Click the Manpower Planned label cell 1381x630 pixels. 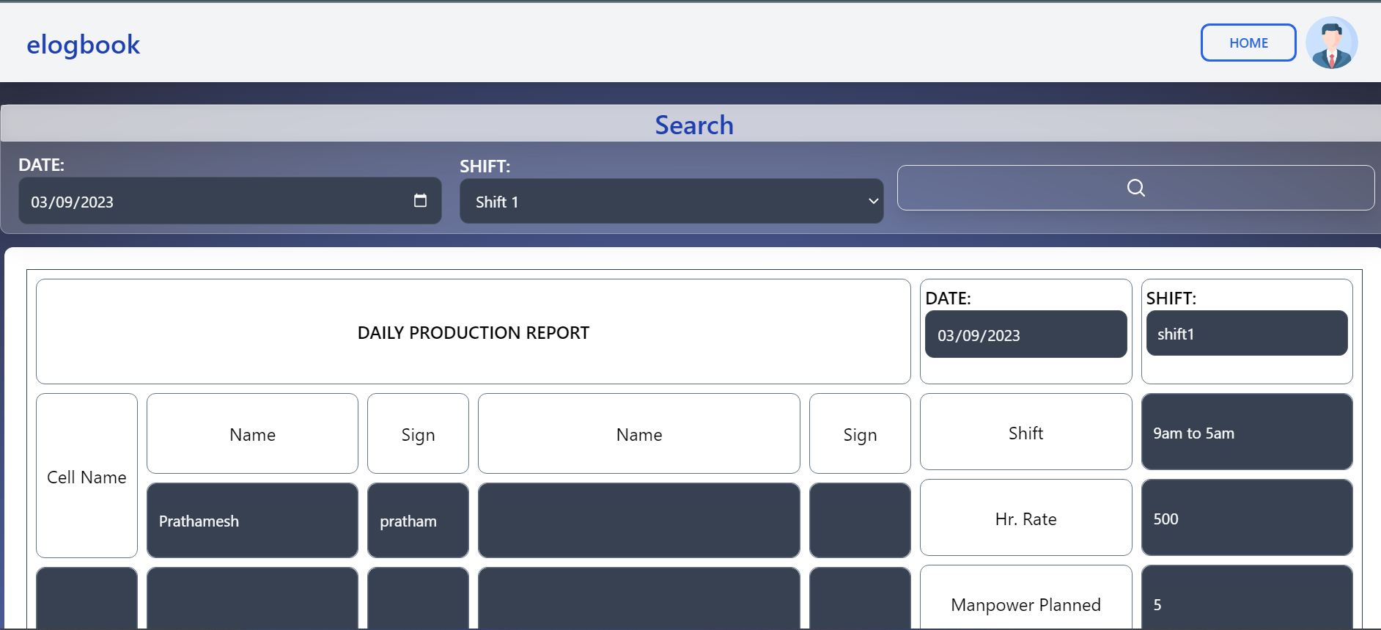1025,598
